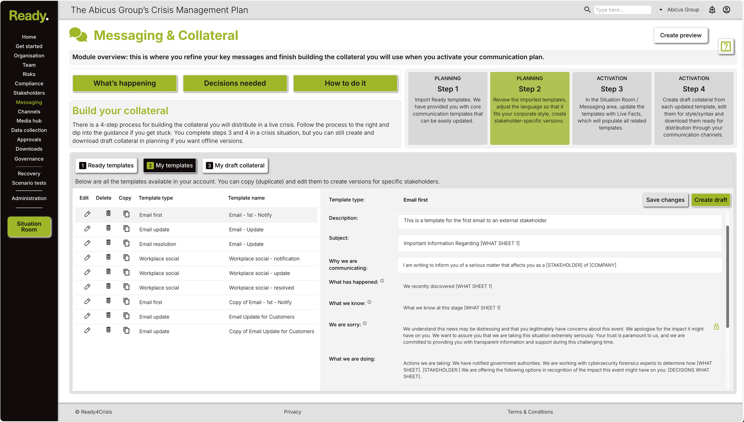Click the Subject input field
Screen dimensions: 744x422
pyautogui.click(x=559, y=243)
